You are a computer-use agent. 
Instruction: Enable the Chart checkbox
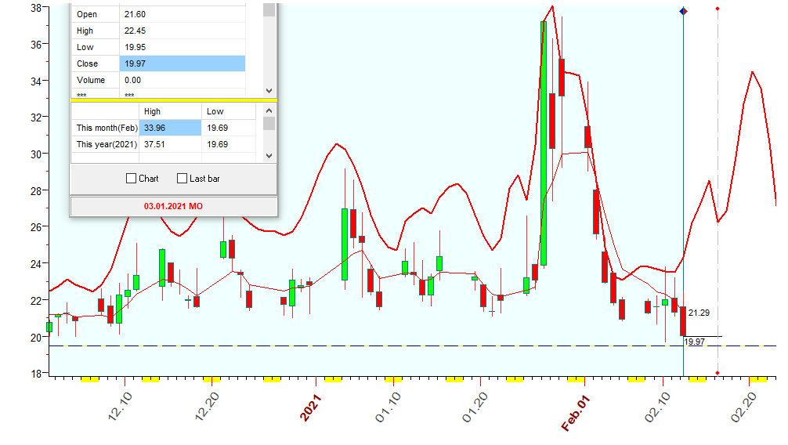pyautogui.click(x=132, y=179)
